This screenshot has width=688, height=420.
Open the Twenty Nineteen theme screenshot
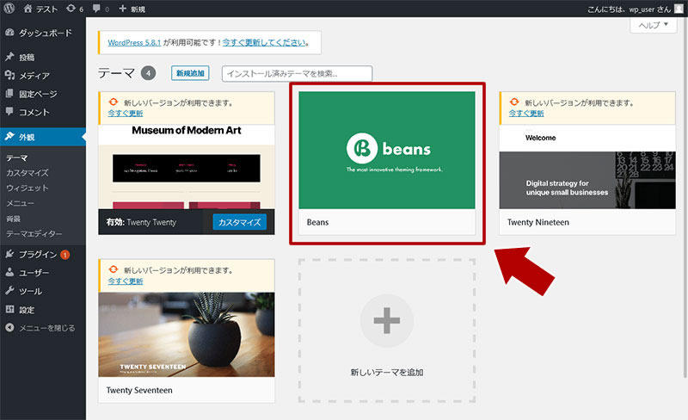pyautogui.click(x=587, y=166)
